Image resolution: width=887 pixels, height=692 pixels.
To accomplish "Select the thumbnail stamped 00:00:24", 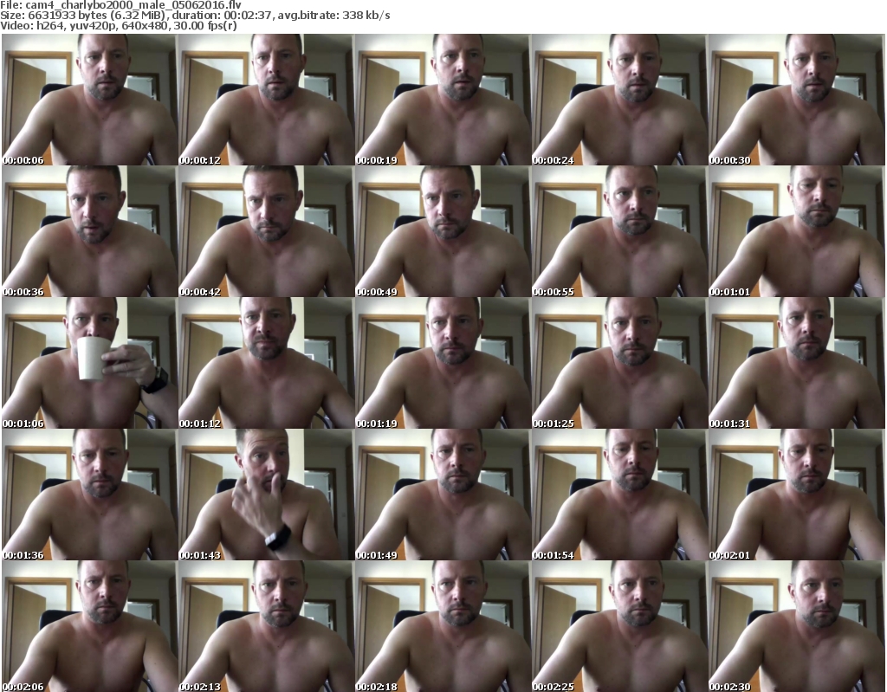I will 619,100.
